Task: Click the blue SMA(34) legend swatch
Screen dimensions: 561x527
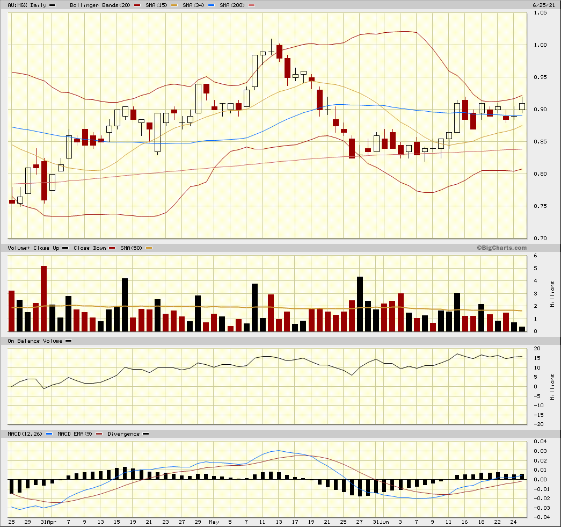Action: pos(211,5)
